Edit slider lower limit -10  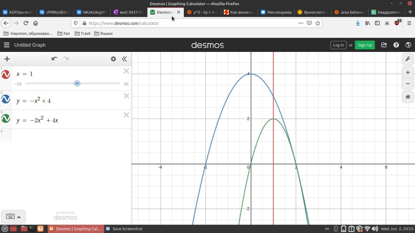[x=18, y=84]
